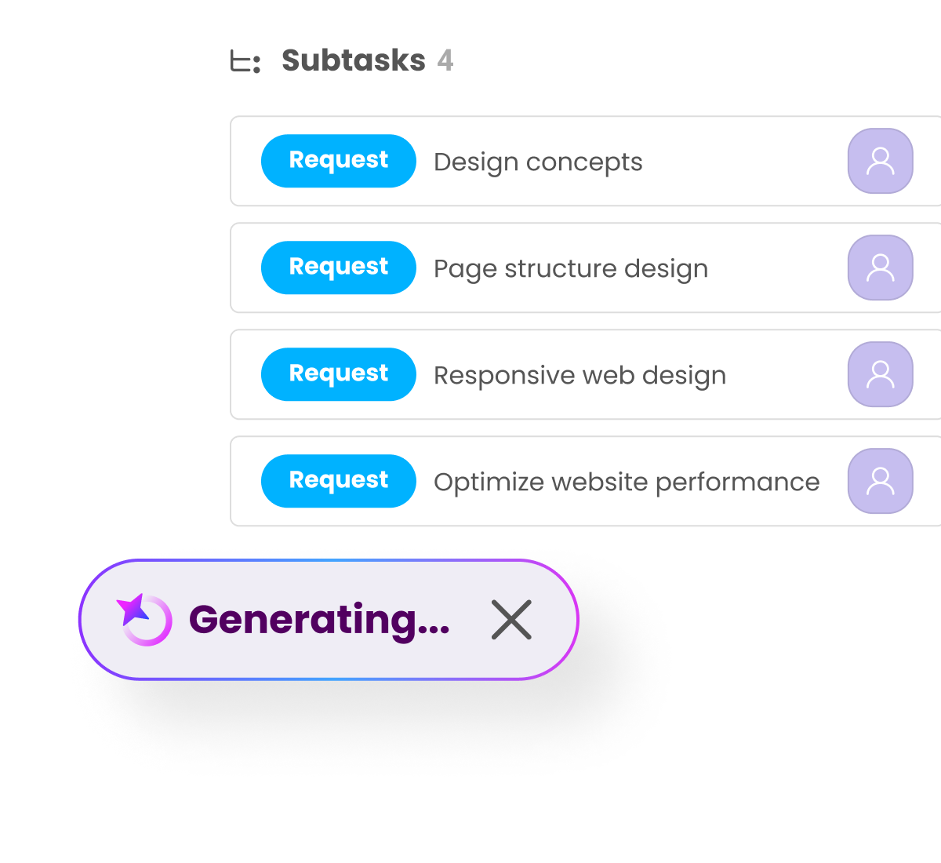Cancel generation with the X icon

coord(511,619)
